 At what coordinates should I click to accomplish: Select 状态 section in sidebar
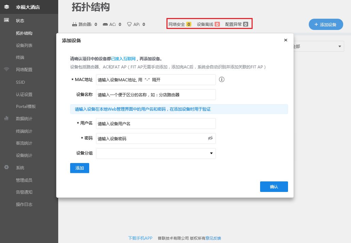tap(20, 20)
